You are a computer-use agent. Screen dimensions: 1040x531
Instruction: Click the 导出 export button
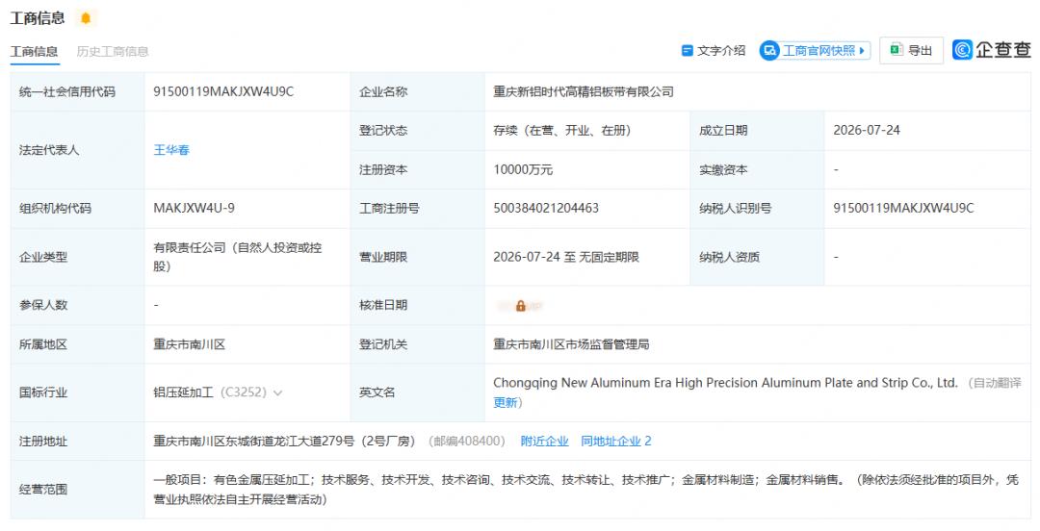tap(911, 50)
